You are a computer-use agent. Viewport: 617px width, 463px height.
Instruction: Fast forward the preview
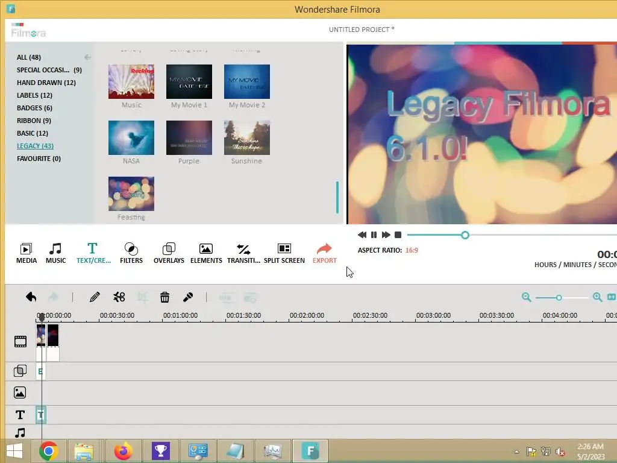tap(386, 235)
